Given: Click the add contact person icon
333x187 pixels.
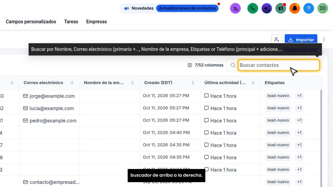Looking at the screenshot, I should 276,39.
